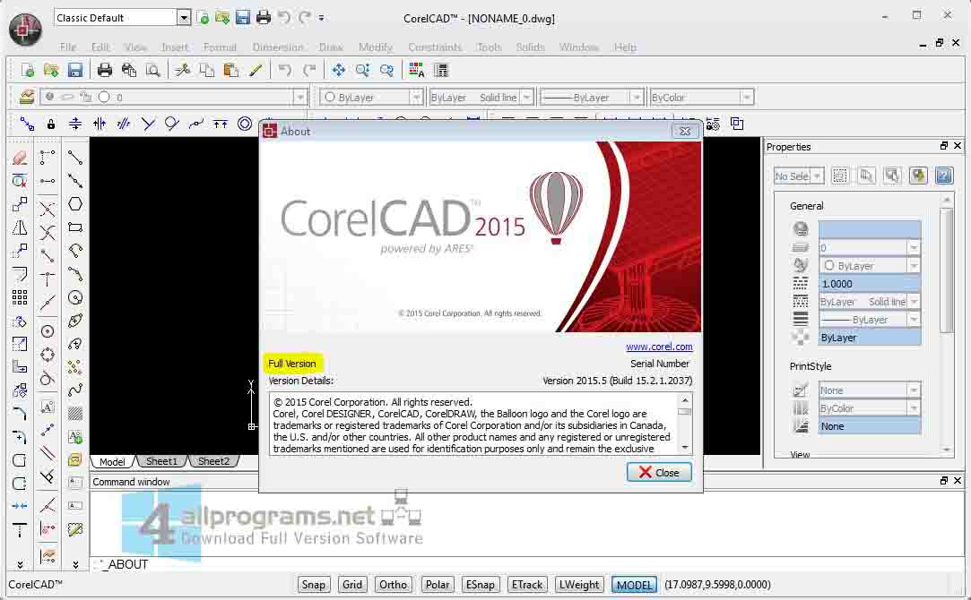Expand the left toolbar overflow chevron
The image size is (971, 600).
tap(20, 564)
